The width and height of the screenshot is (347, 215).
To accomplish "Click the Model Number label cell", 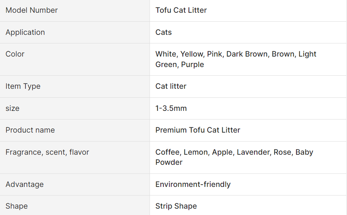I will pos(75,10).
